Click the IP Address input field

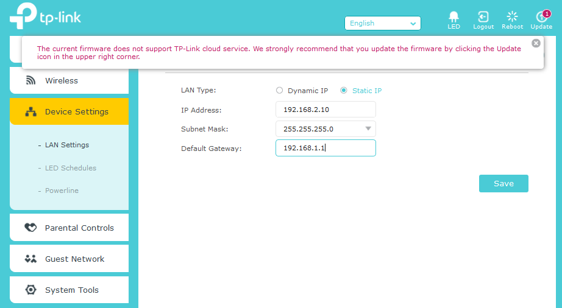(x=325, y=110)
